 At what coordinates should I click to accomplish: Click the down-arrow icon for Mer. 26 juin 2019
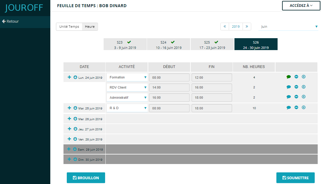tap(75, 119)
